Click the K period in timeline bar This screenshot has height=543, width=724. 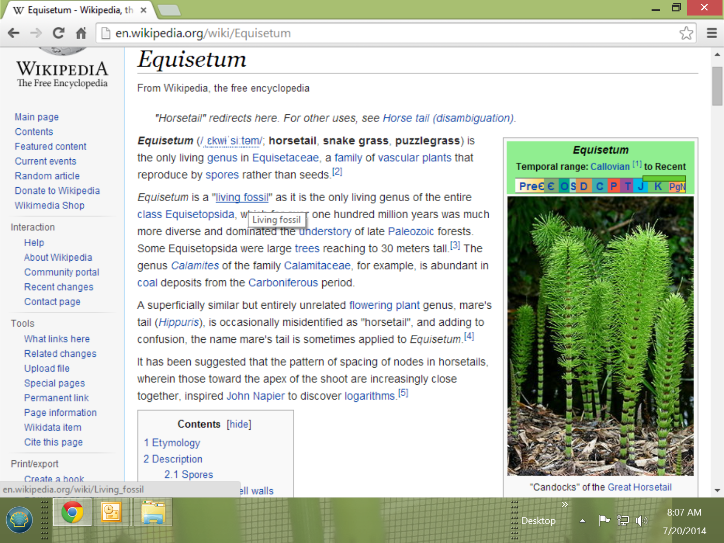[x=658, y=186]
